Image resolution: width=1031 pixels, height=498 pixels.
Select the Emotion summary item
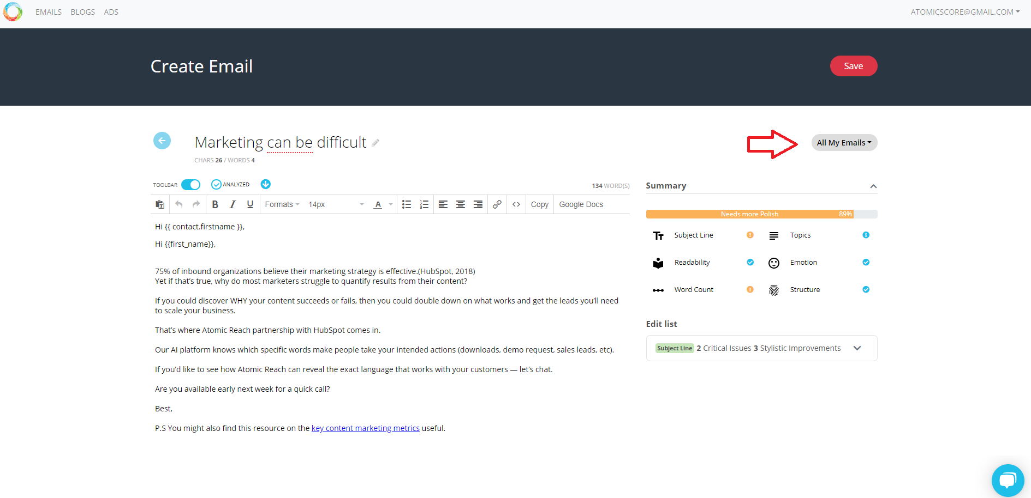point(803,262)
